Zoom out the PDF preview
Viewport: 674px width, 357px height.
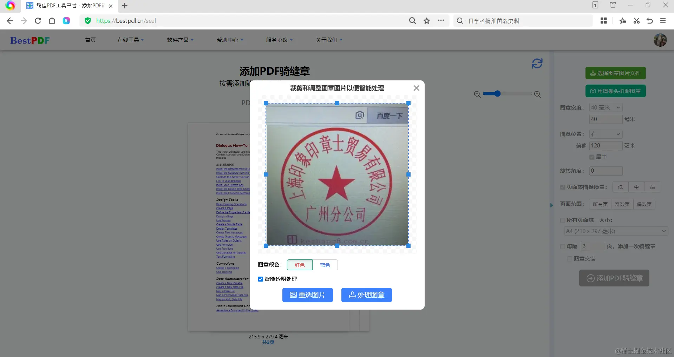[x=477, y=94]
